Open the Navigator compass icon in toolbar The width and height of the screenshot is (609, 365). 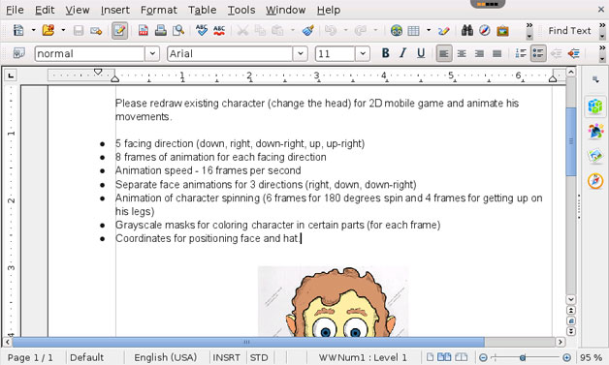pyautogui.click(x=484, y=31)
